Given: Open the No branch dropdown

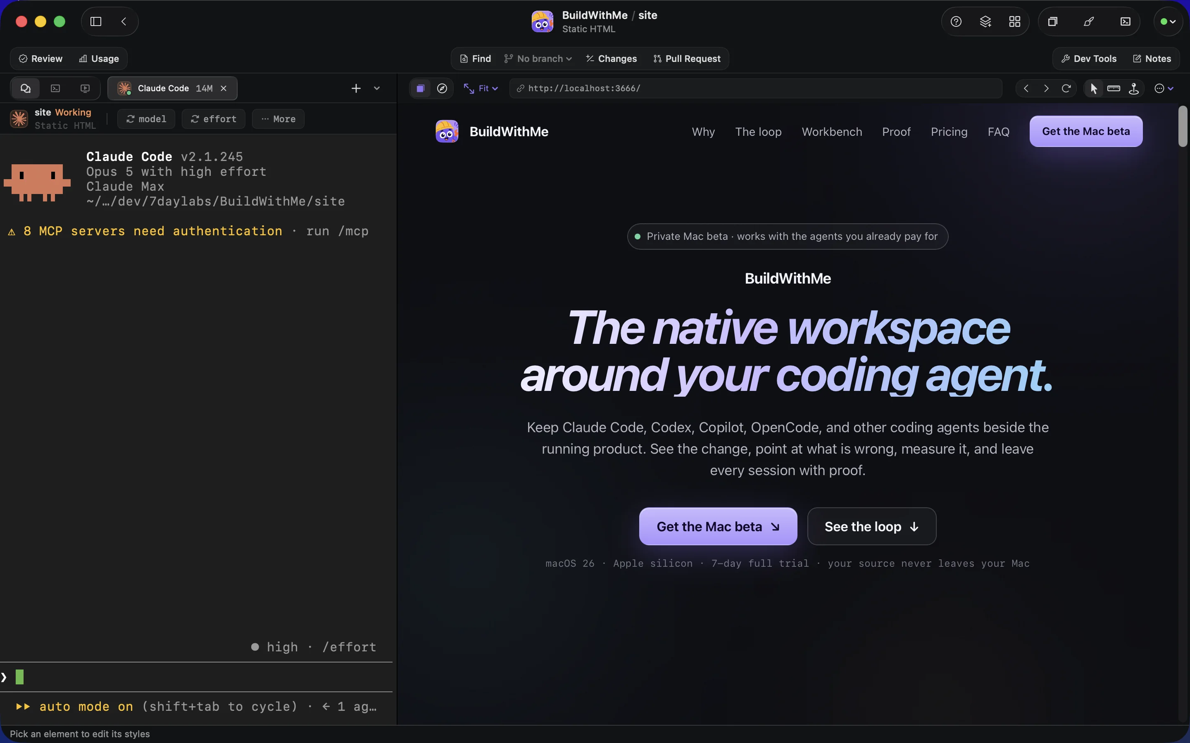Looking at the screenshot, I should pos(538,59).
